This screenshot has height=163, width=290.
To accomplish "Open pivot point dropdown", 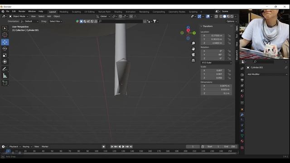I will pyautogui.click(x=115, y=16).
